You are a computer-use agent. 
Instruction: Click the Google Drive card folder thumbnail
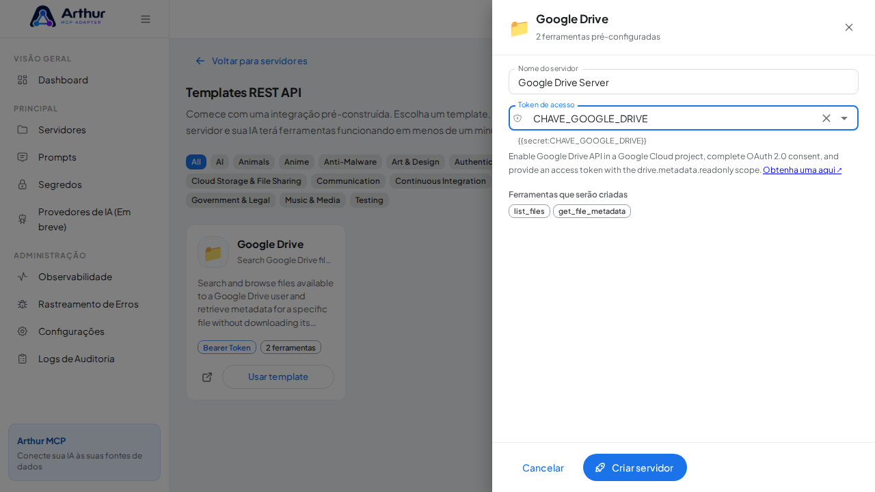[x=213, y=252]
